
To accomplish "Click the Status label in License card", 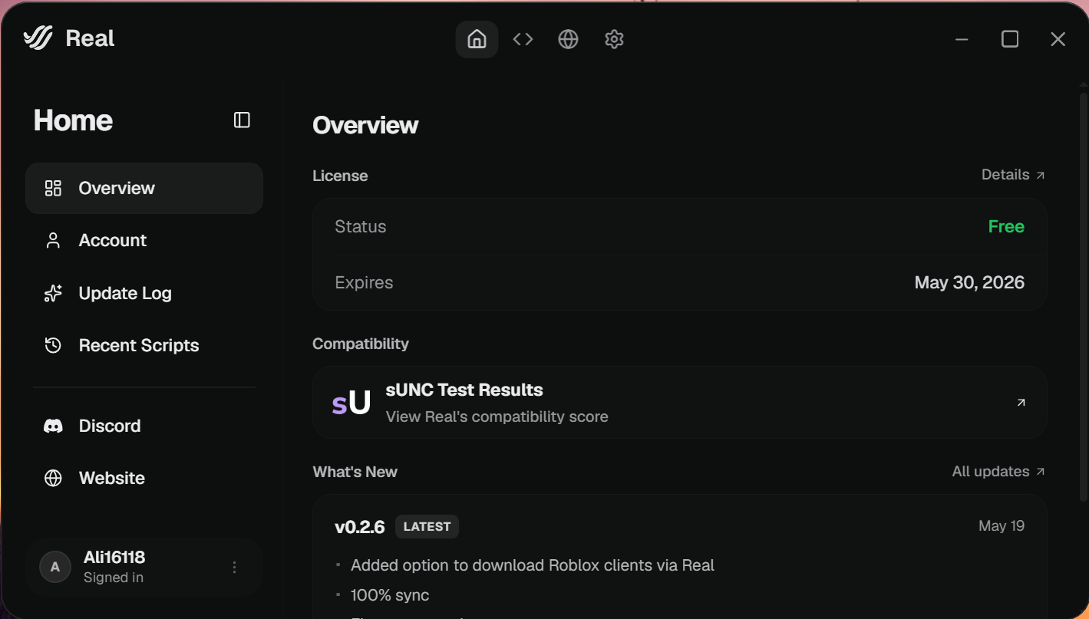I will point(361,227).
